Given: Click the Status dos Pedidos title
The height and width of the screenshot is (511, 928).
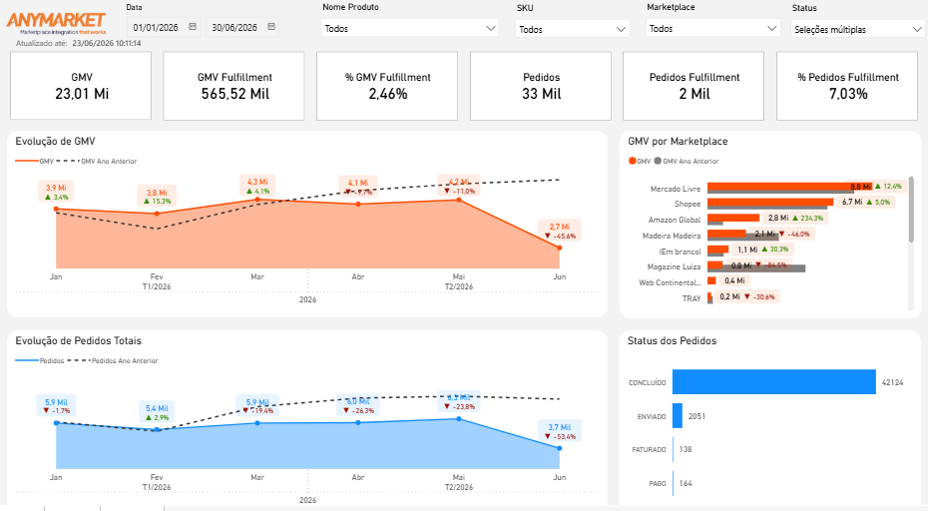Looking at the screenshot, I should pyautogui.click(x=672, y=340).
